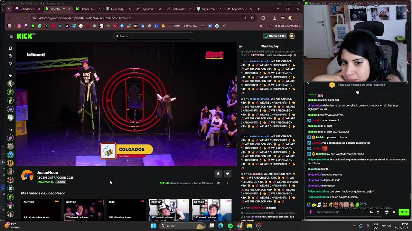The height and width of the screenshot is (231, 412).
Task: Open Kick home icon in left sidebar
Action: click(x=10, y=48)
